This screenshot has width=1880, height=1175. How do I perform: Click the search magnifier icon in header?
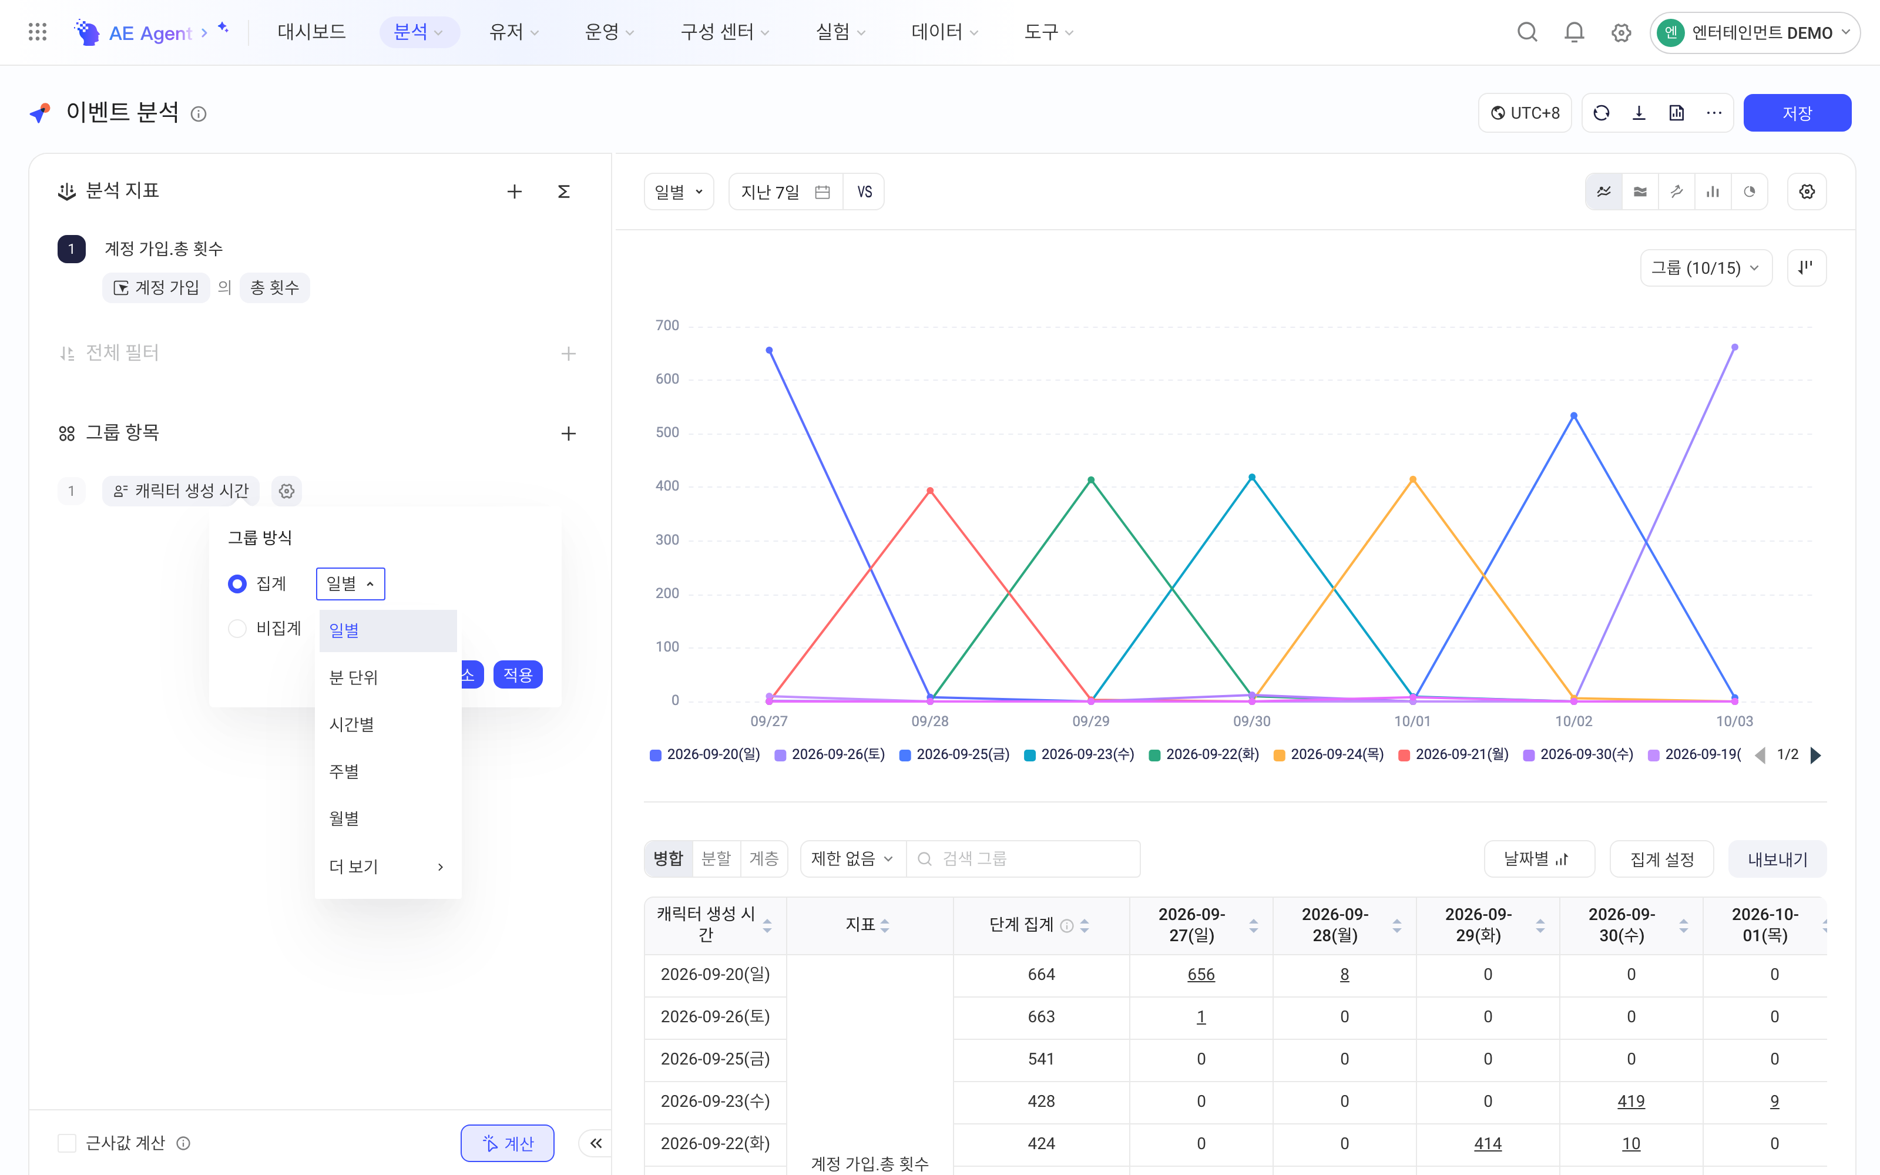pyautogui.click(x=1527, y=32)
